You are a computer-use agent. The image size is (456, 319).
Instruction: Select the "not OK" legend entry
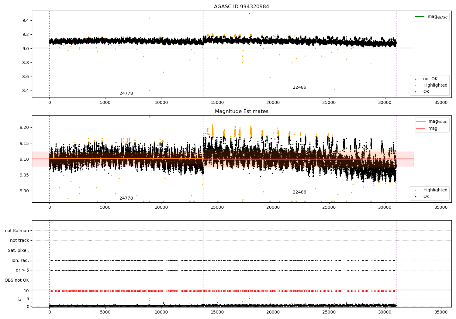tap(430, 79)
